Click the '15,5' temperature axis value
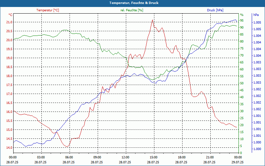This screenshot has width=265, height=166. pos(10,121)
